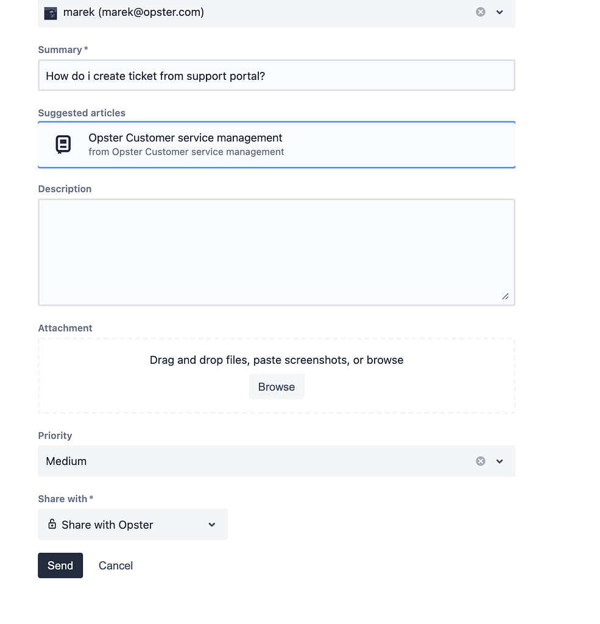The width and height of the screenshot is (600, 624).
Task: Cancel the request form
Action: [116, 565]
